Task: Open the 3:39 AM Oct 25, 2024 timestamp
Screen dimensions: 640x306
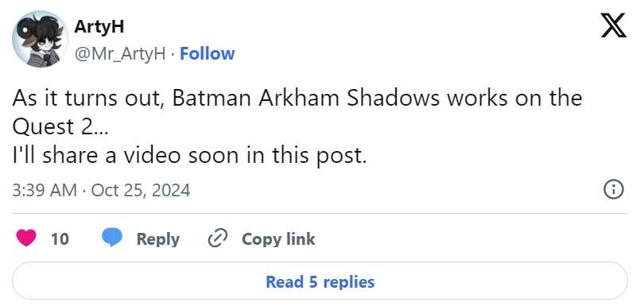Action: coord(101,190)
